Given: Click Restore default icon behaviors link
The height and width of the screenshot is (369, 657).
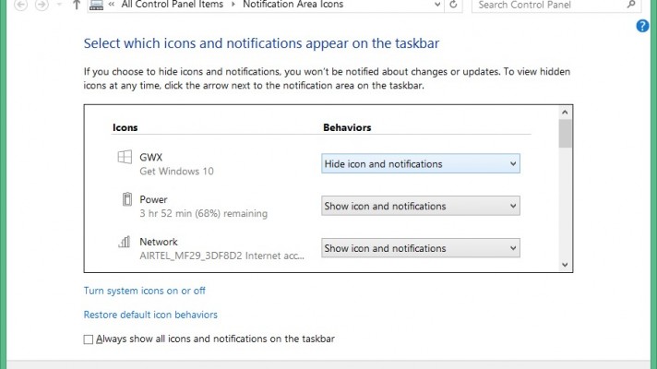Looking at the screenshot, I should 150,315.
